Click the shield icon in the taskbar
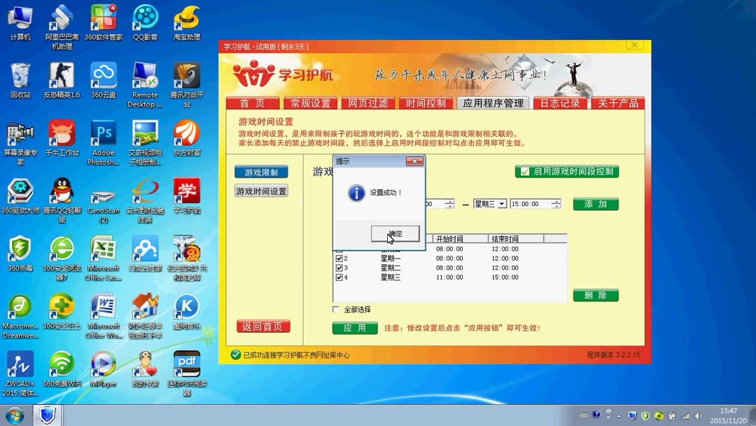 click(47, 415)
